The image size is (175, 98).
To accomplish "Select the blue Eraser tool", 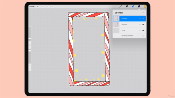I will click(x=133, y=7).
